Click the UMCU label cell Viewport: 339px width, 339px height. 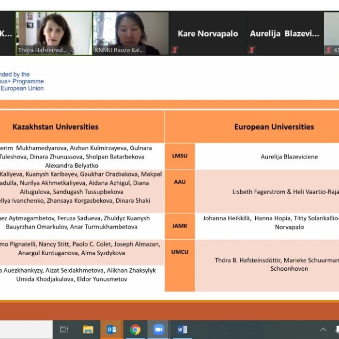[180, 252]
